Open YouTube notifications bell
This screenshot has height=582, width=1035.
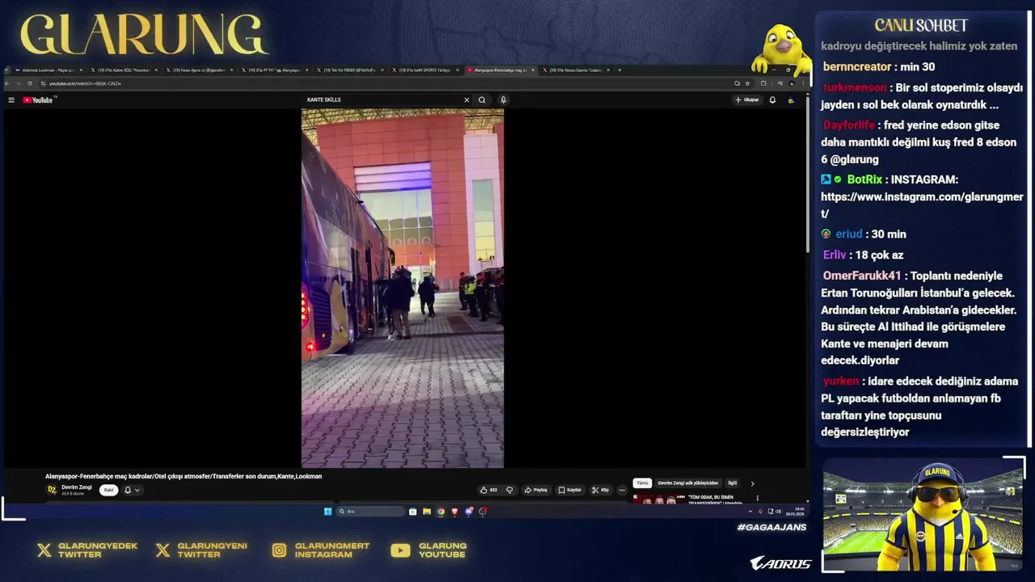[x=772, y=100]
